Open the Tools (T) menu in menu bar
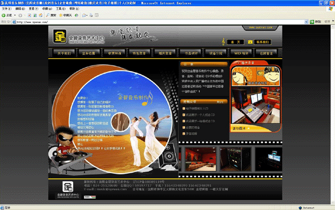The image size is (335, 210). tap(61, 9)
